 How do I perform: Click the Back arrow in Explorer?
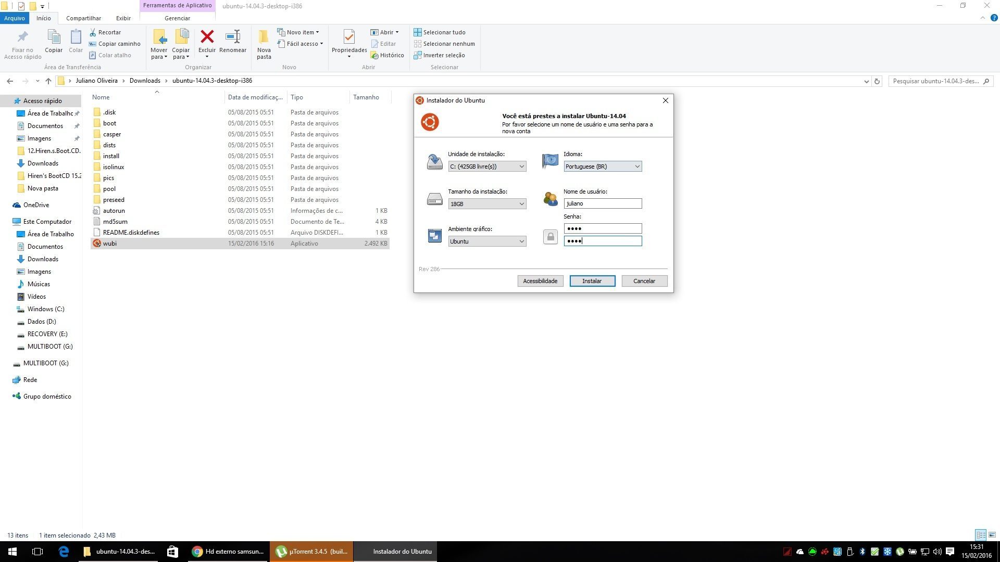[10, 81]
